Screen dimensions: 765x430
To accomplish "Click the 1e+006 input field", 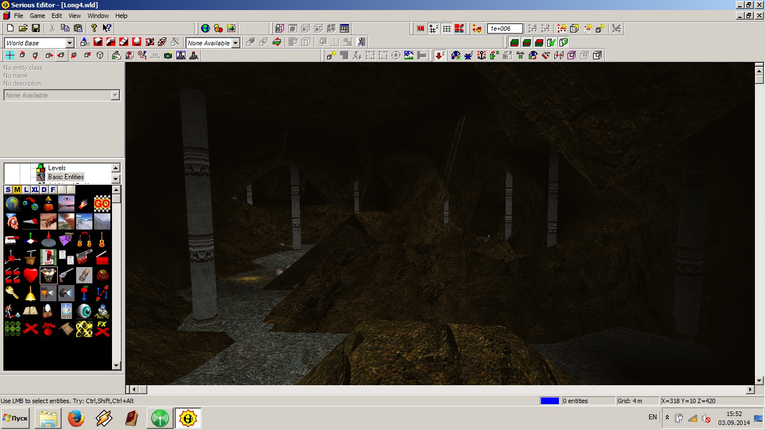I will coord(505,29).
